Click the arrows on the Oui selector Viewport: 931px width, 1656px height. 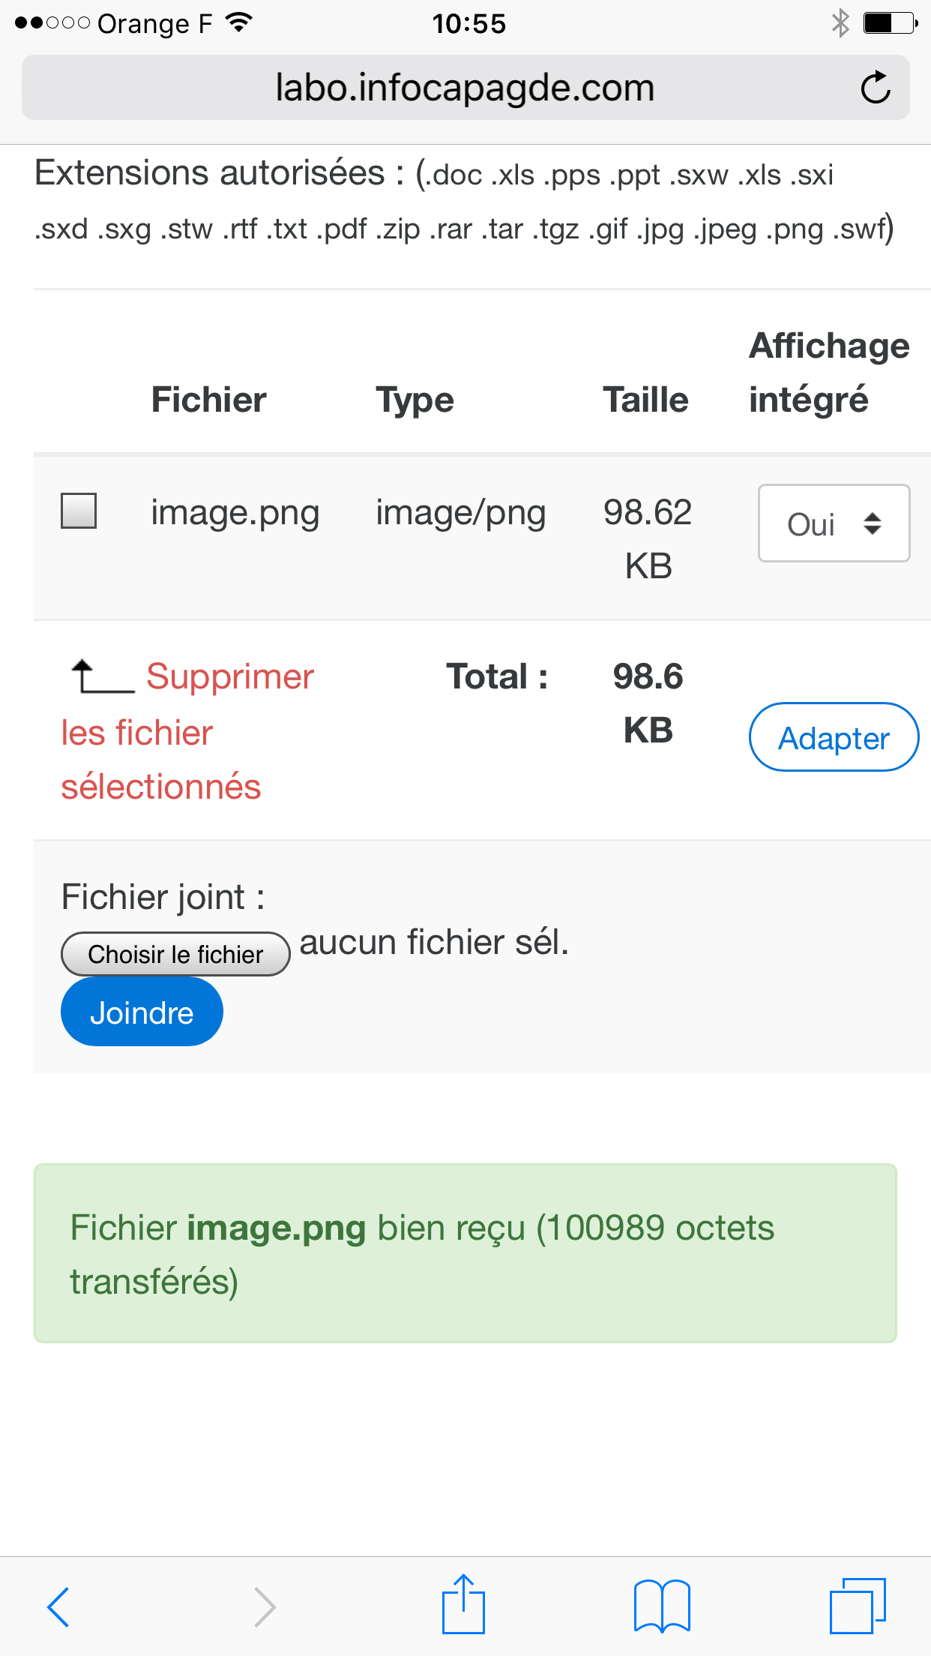(x=872, y=523)
